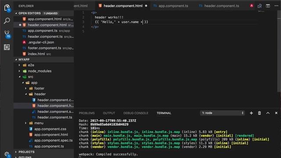
Task: Maximize the panel with up chevron
Action: 268,113
